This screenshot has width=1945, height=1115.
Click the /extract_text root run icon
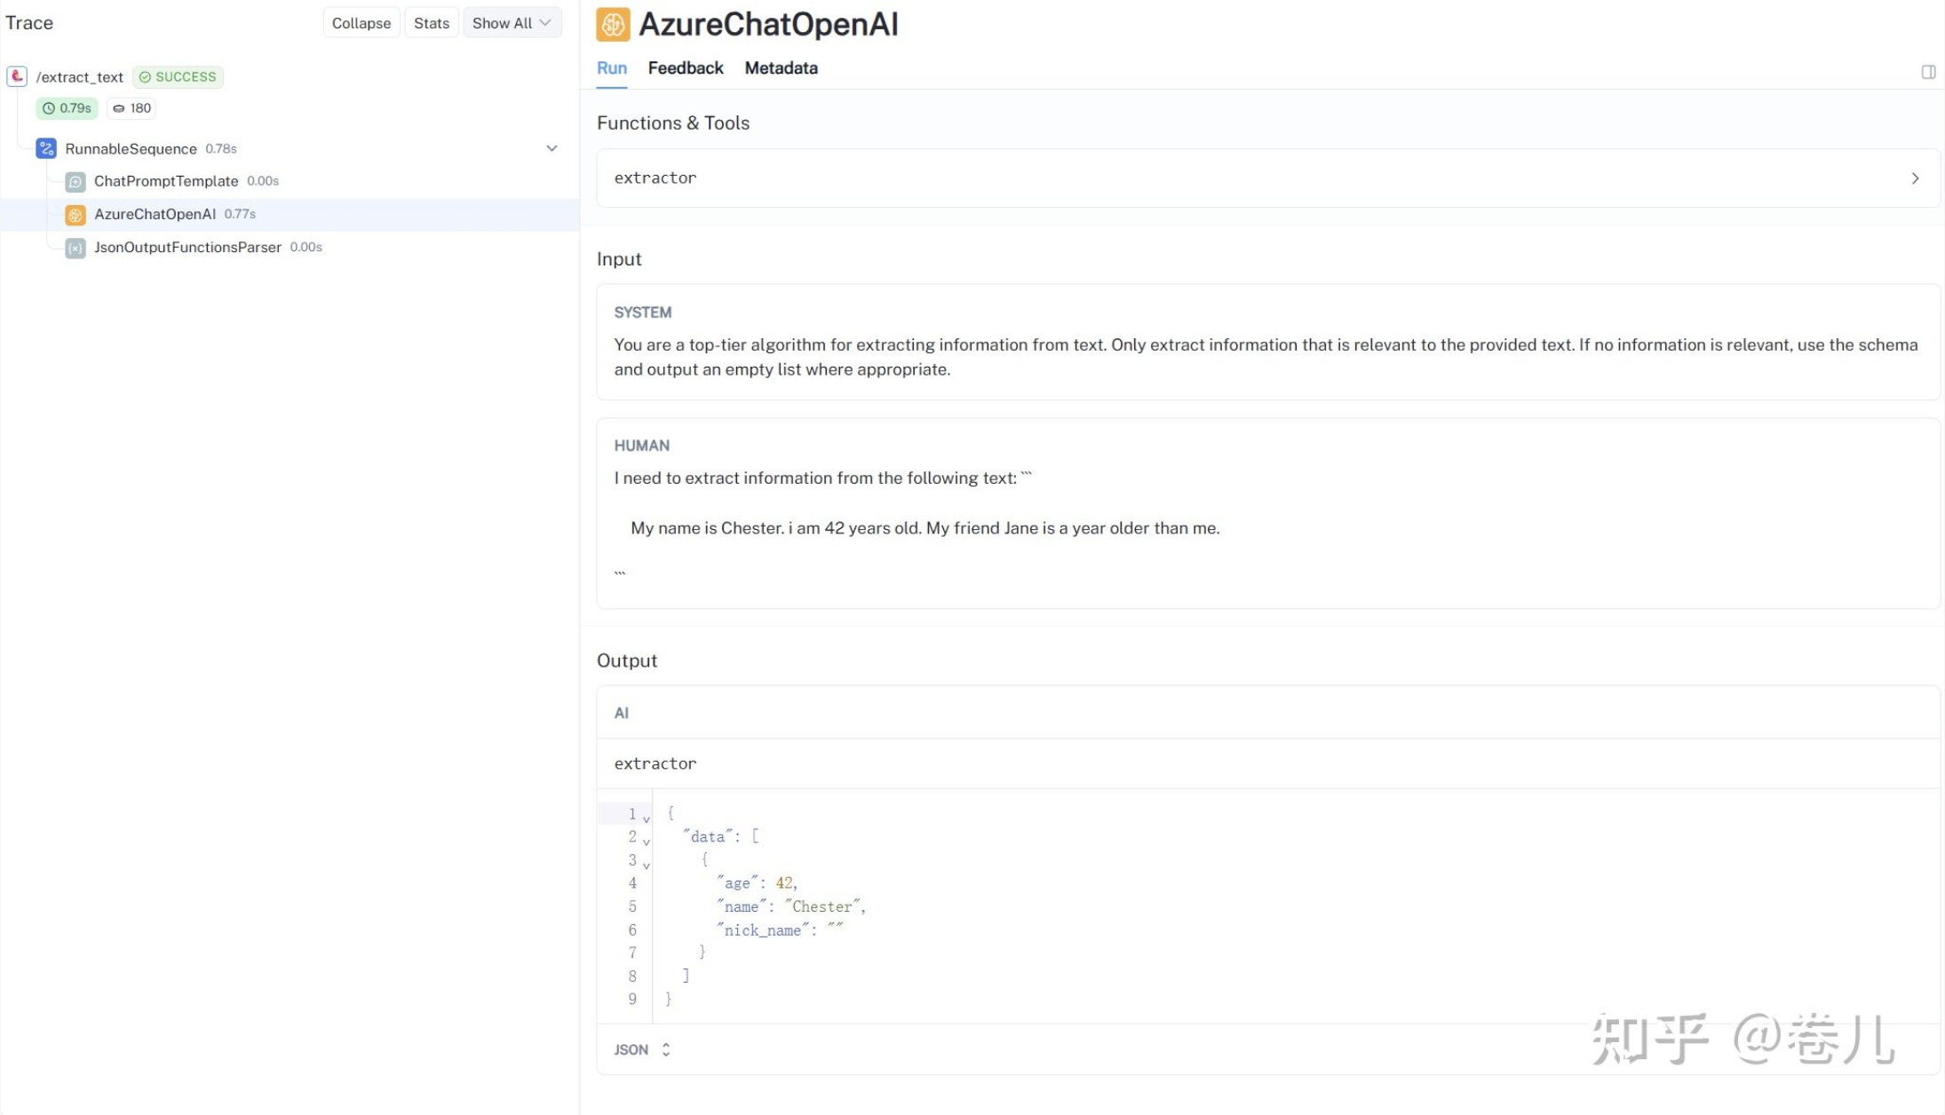pos(17,76)
